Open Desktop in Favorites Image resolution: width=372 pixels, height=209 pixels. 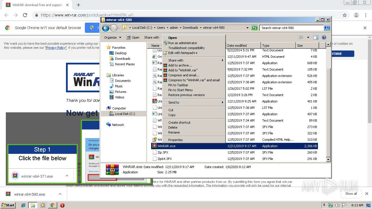pos(121,53)
